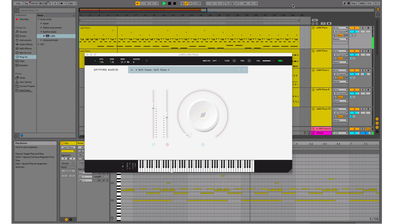Adjust the LABS VOL slider
The width and height of the screenshot is (395, 224).
269,61
